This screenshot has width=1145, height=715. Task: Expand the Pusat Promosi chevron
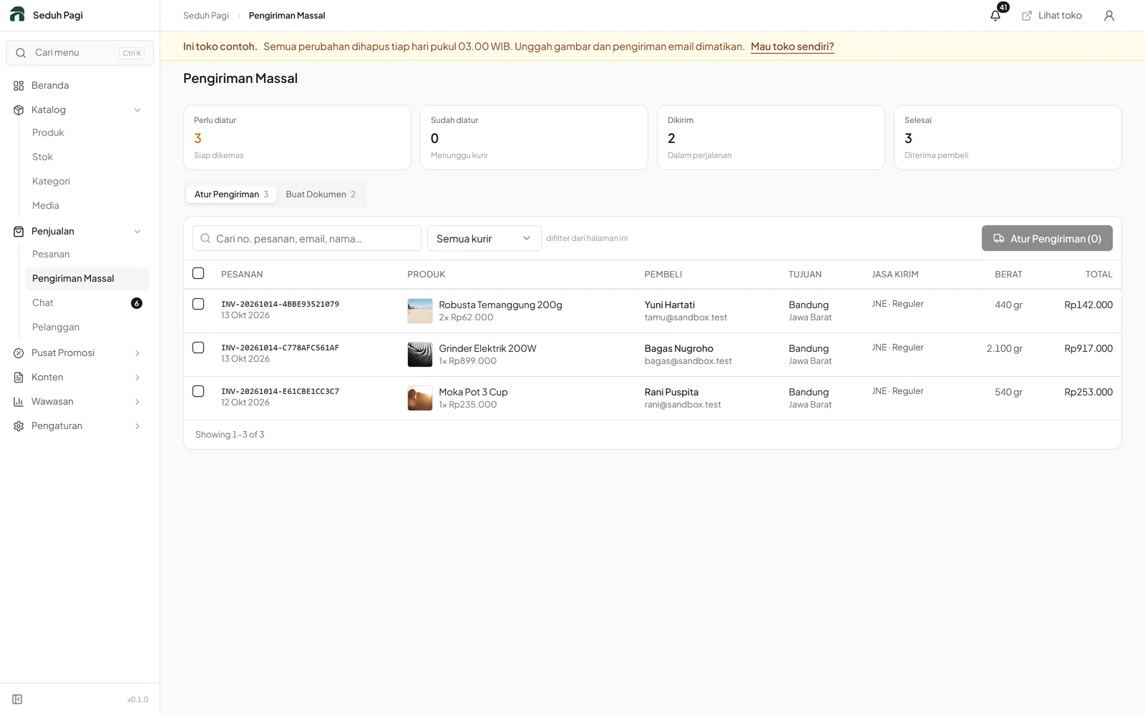pyautogui.click(x=137, y=353)
